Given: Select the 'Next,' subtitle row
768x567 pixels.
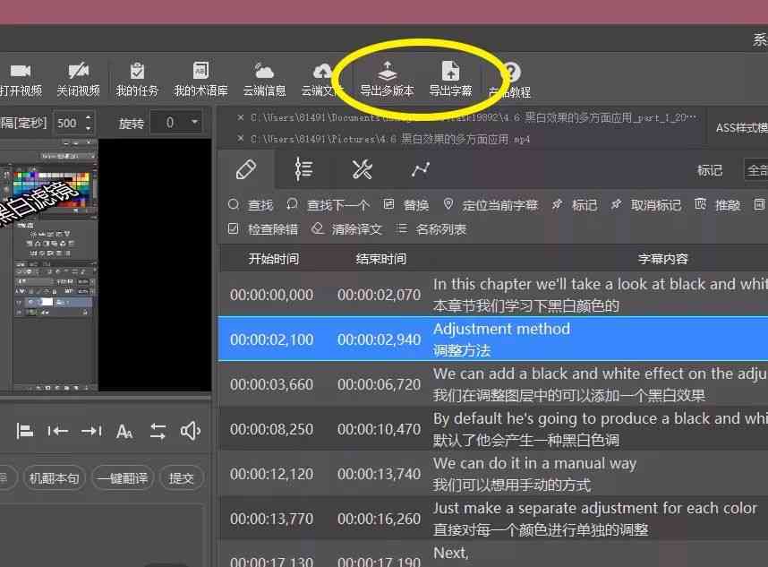Looking at the screenshot, I should click(x=493, y=554).
